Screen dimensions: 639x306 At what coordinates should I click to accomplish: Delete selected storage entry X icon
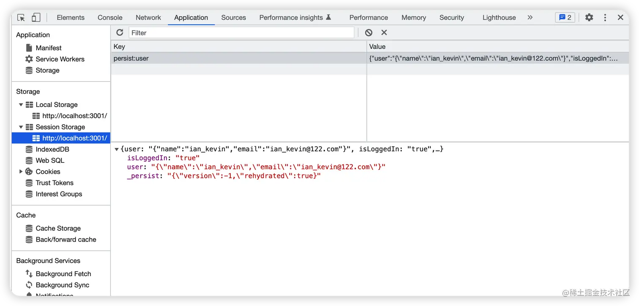point(384,32)
